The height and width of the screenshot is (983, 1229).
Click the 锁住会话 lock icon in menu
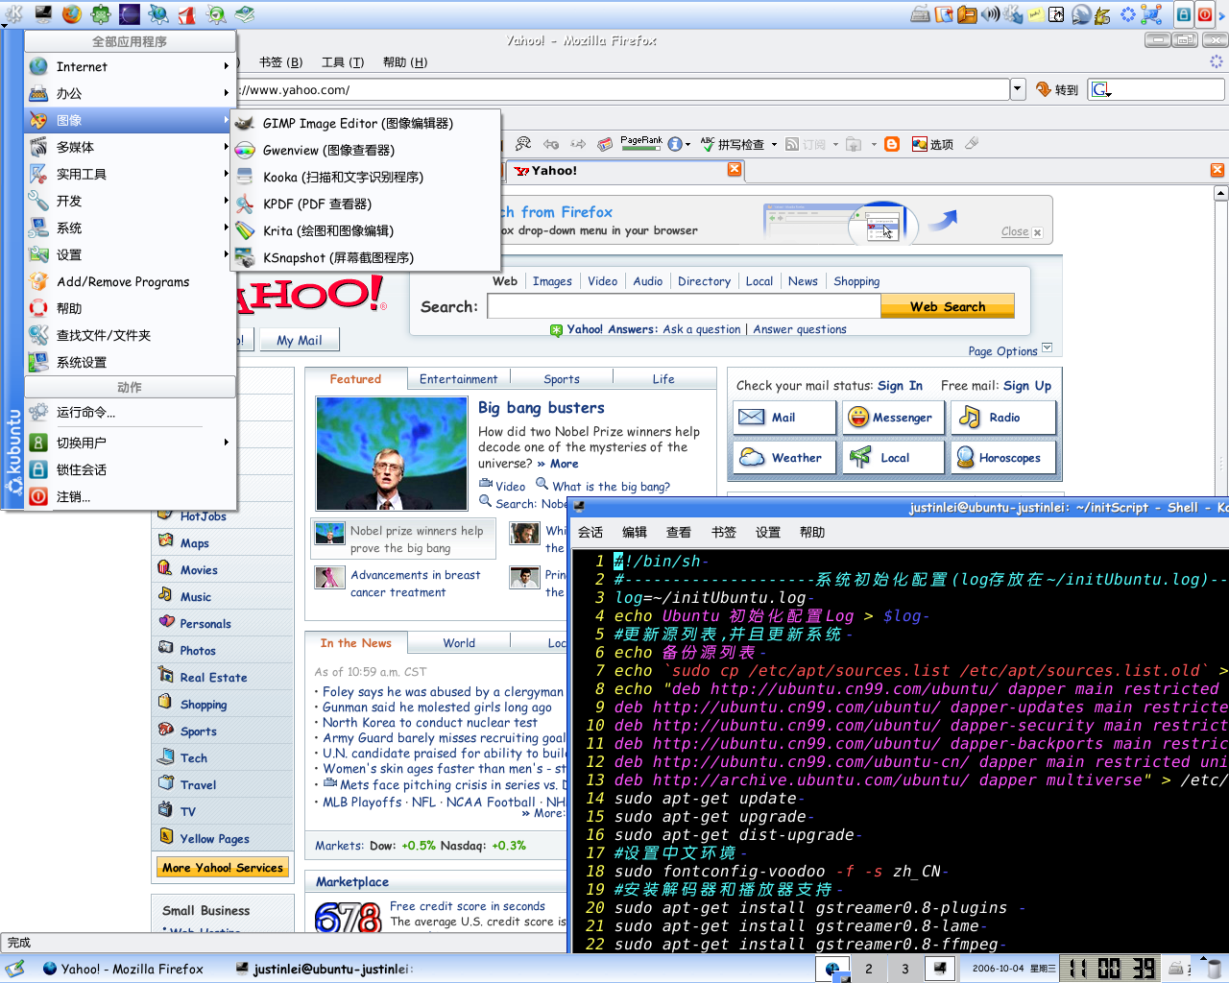click(x=38, y=469)
